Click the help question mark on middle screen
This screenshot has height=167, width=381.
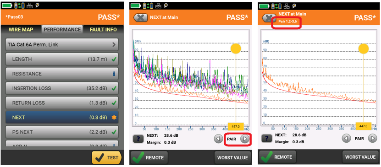pyautogui.click(x=138, y=139)
